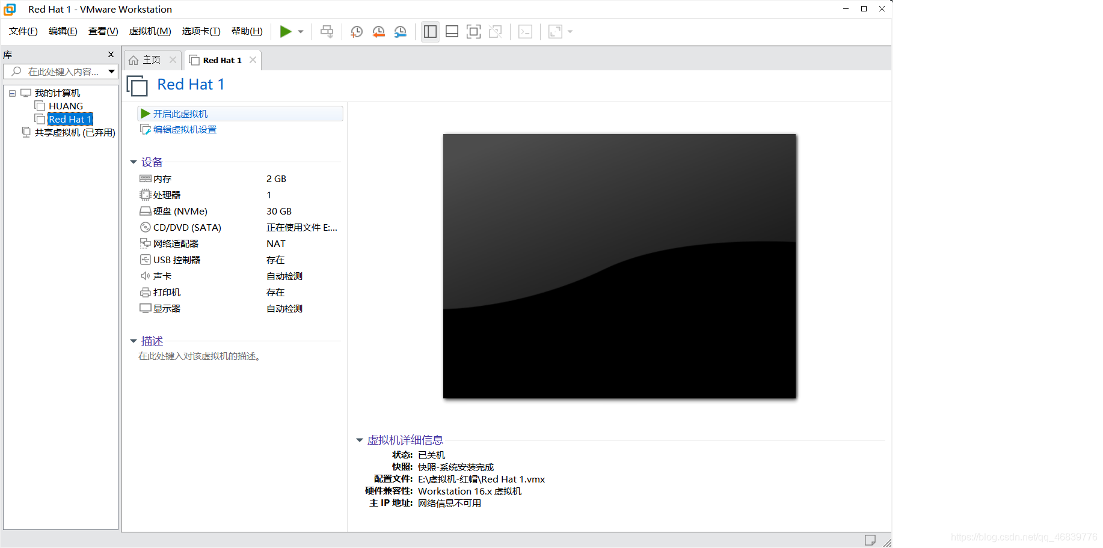Click the 声卡 sound card icon
This screenshot has width=1103, height=548.
click(x=146, y=276)
